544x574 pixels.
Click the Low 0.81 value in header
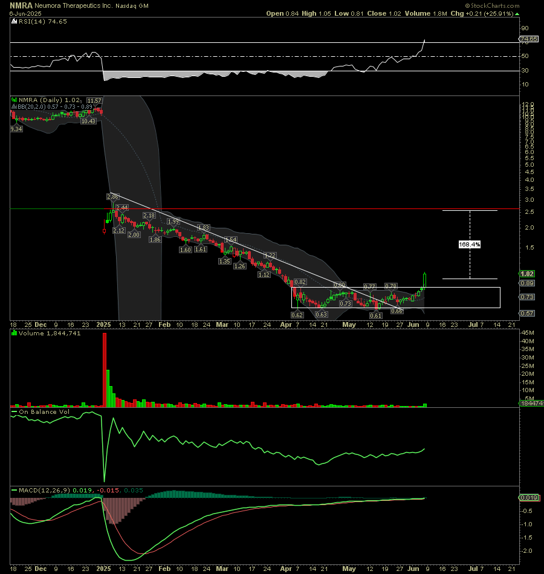click(x=349, y=13)
